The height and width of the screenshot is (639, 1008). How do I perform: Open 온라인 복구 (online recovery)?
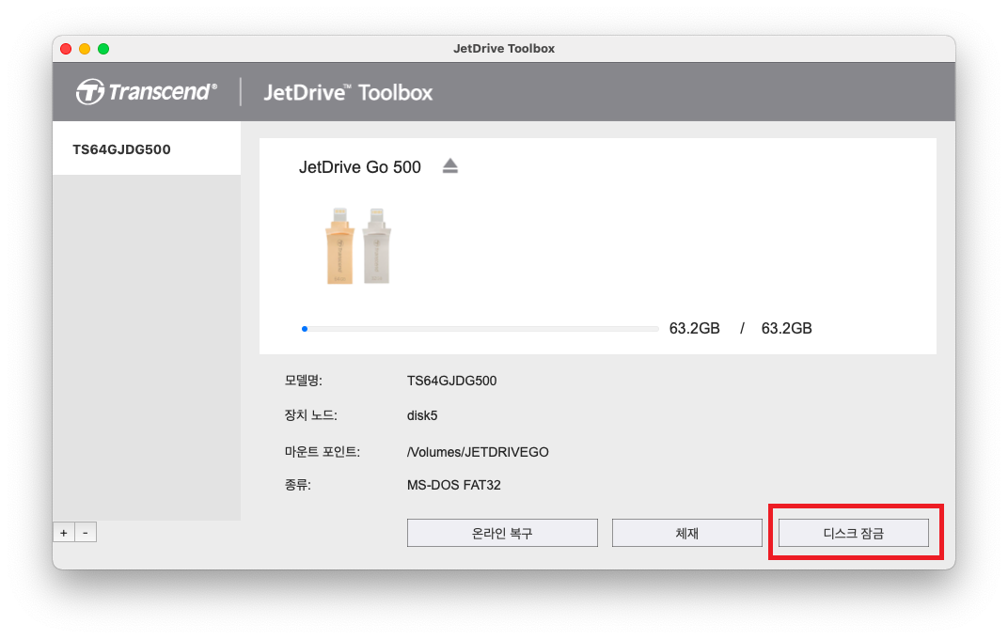pos(502,533)
